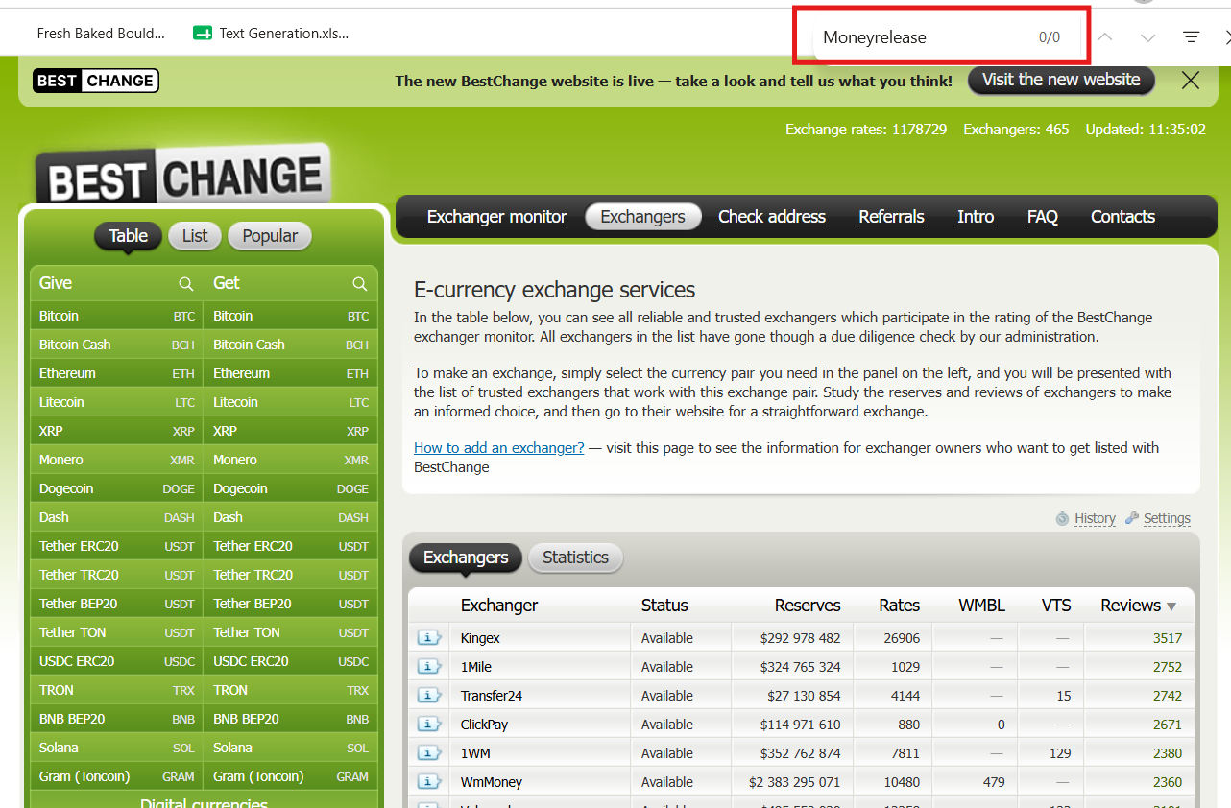The width and height of the screenshot is (1231, 808).
Task: Select TRON in the Get column
Action: 290,690
